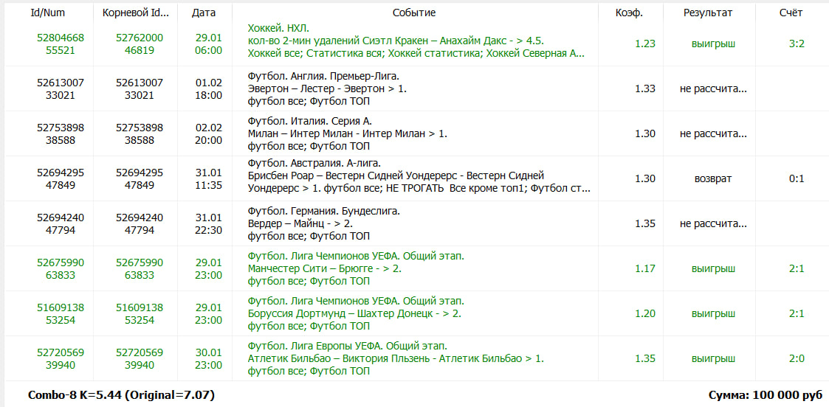
Task: Select the Манчестер Сити – Брюгге row
Action: tap(415, 268)
